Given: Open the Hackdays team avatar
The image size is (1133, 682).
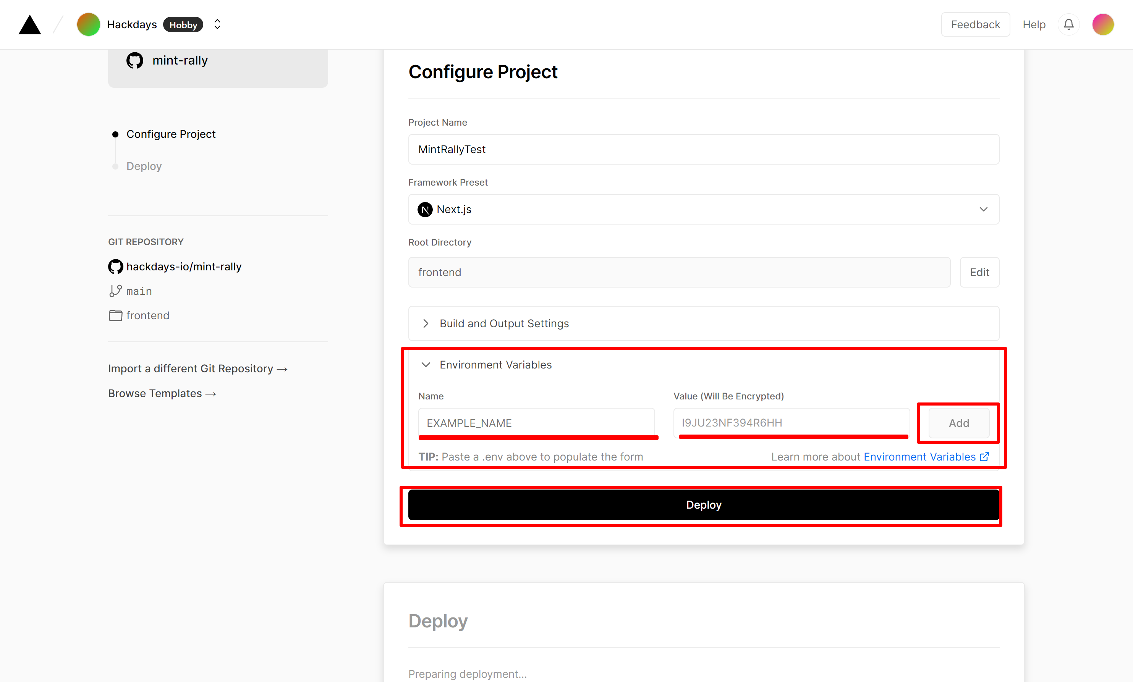Looking at the screenshot, I should pyautogui.click(x=88, y=24).
